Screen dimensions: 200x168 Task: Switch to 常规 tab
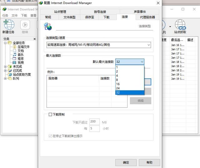click(48, 17)
